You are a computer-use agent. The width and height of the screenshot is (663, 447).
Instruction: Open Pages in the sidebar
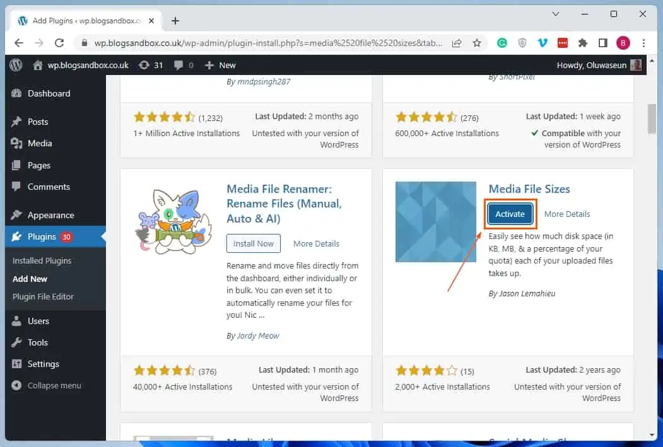(39, 165)
